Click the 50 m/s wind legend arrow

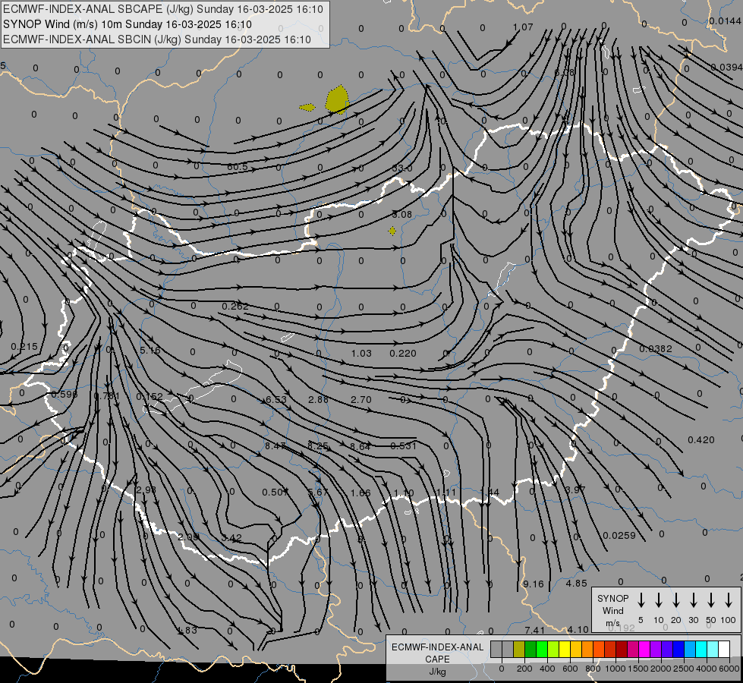click(711, 600)
